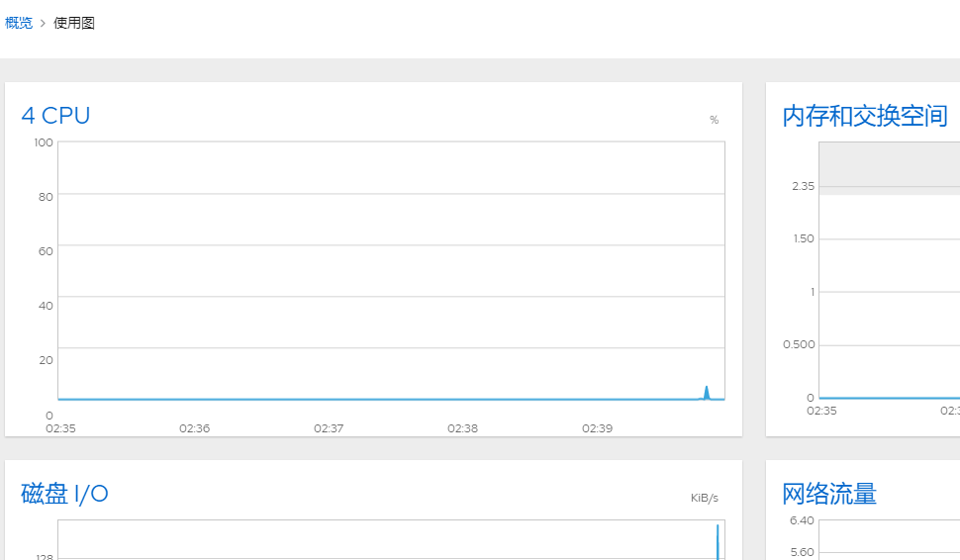Click the gray swap region in the memory chart

pos(889,163)
